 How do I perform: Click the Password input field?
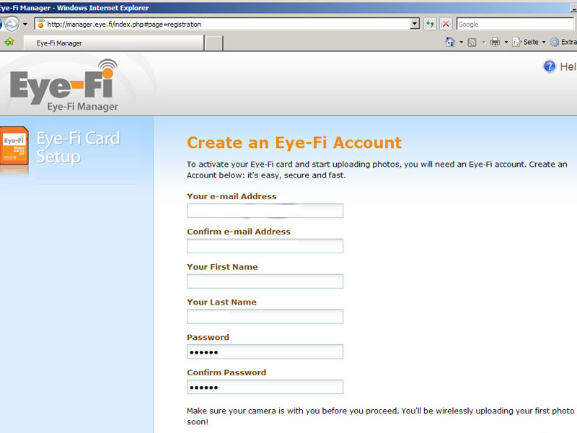click(x=265, y=351)
